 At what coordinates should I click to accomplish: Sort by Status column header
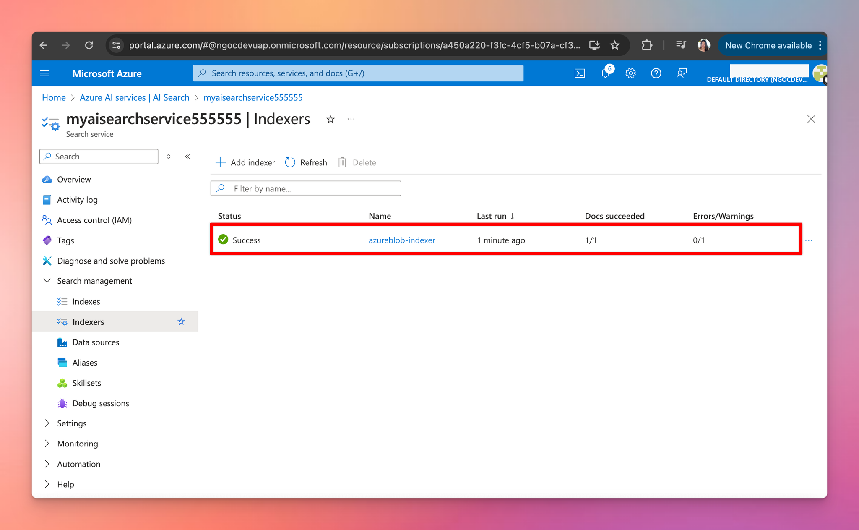click(229, 216)
